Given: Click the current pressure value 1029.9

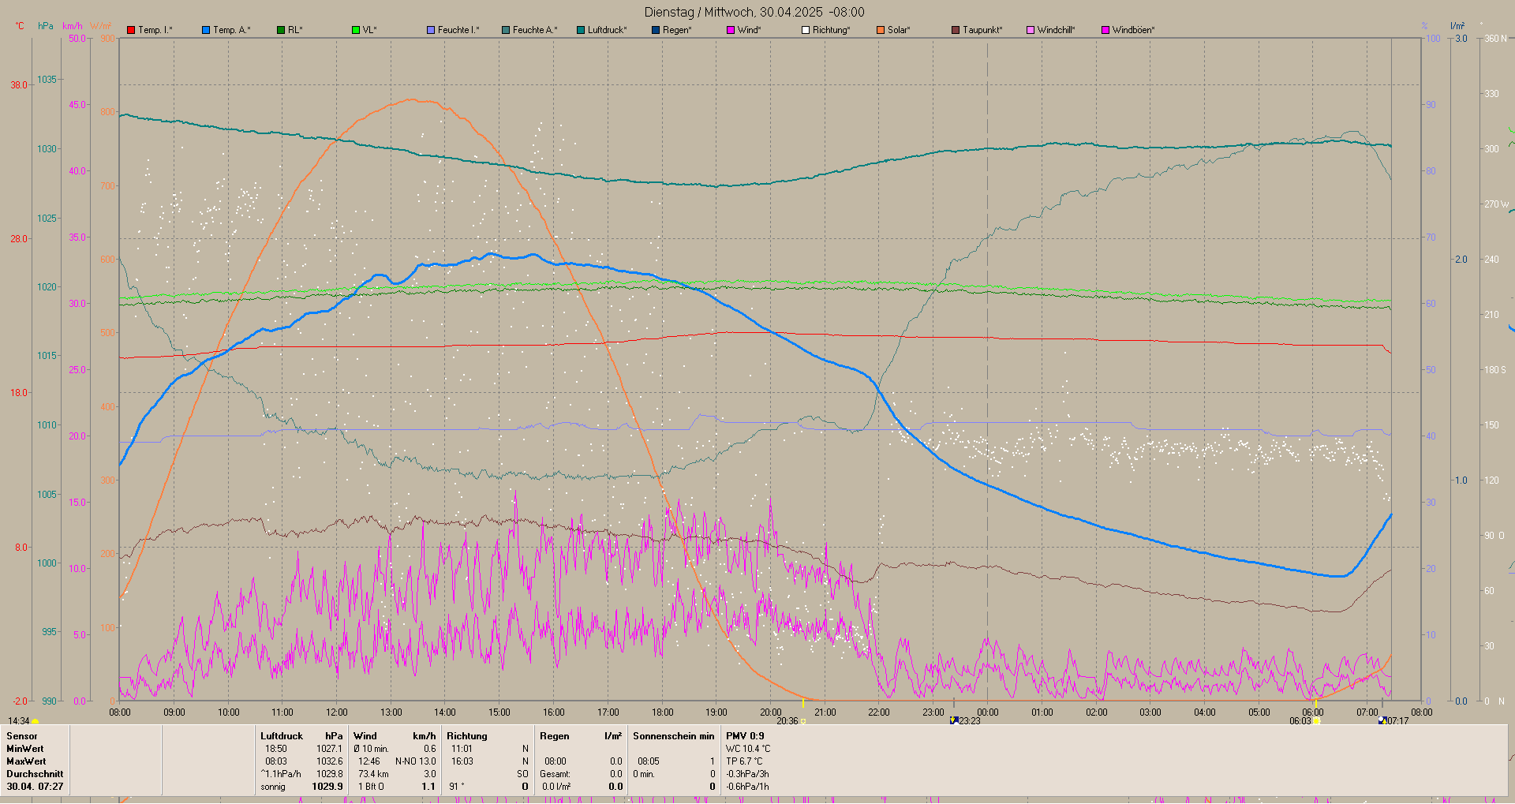Looking at the screenshot, I should click(327, 787).
